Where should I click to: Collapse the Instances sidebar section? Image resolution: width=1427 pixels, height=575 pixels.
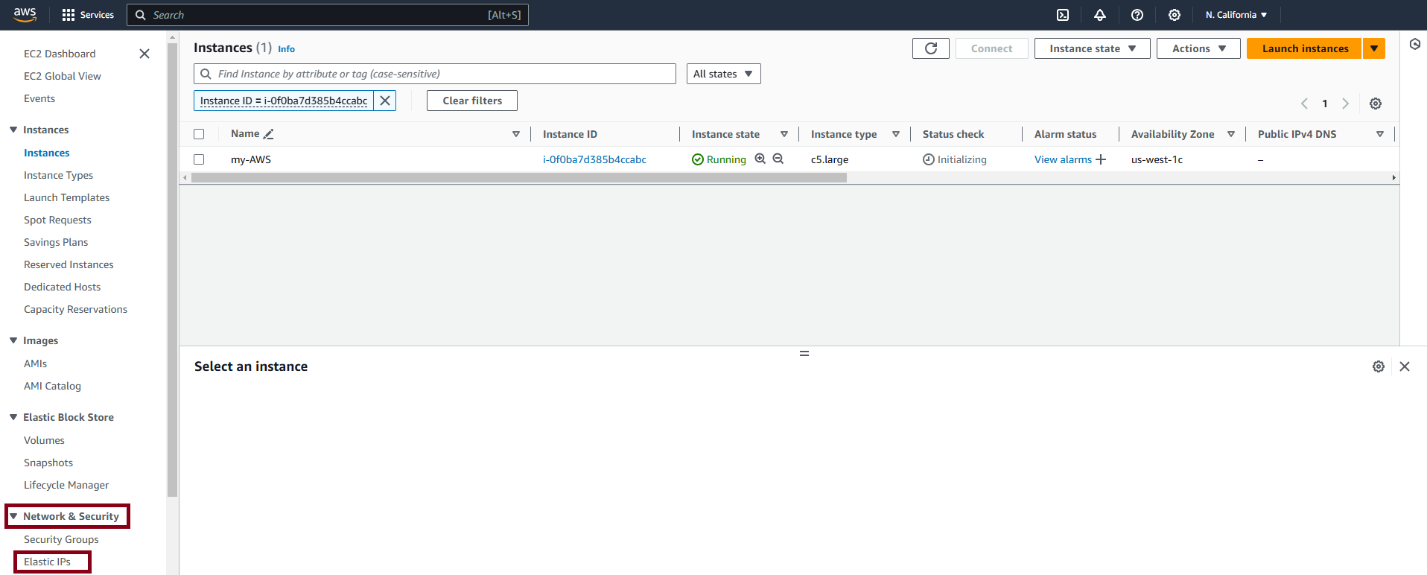[x=13, y=130]
